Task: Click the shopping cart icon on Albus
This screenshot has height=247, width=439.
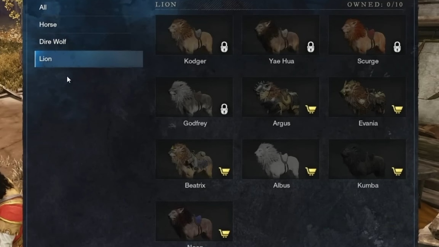Action: [x=311, y=171]
